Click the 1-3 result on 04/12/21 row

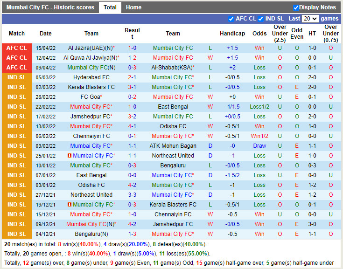click(132, 234)
